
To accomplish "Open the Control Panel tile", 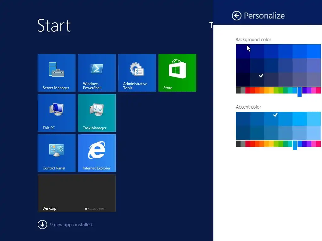I will click(x=57, y=153).
